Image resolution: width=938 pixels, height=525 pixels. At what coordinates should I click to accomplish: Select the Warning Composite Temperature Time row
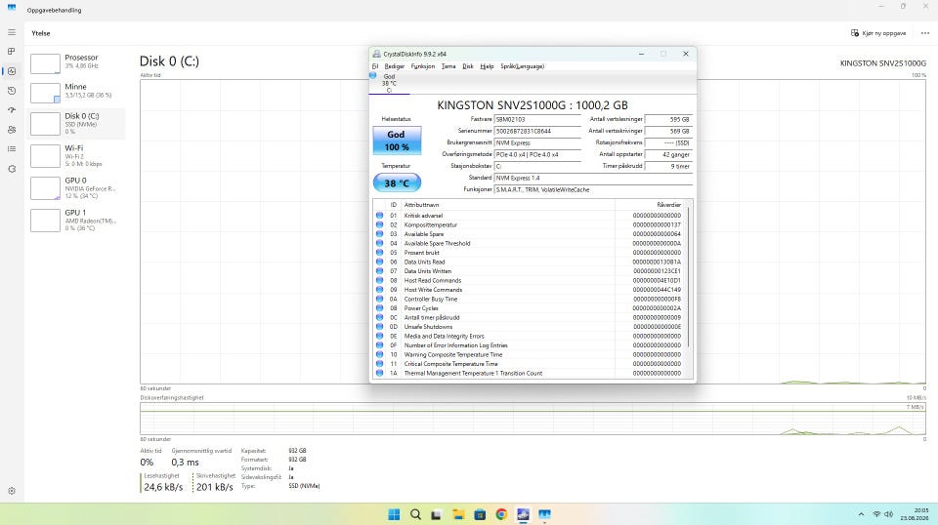[530, 354]
